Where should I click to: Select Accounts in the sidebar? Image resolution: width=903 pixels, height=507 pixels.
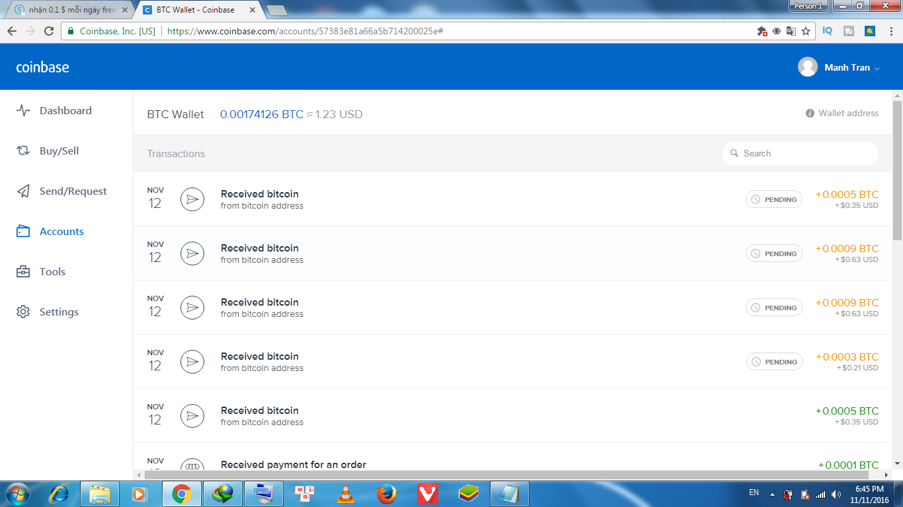(50, 232)
